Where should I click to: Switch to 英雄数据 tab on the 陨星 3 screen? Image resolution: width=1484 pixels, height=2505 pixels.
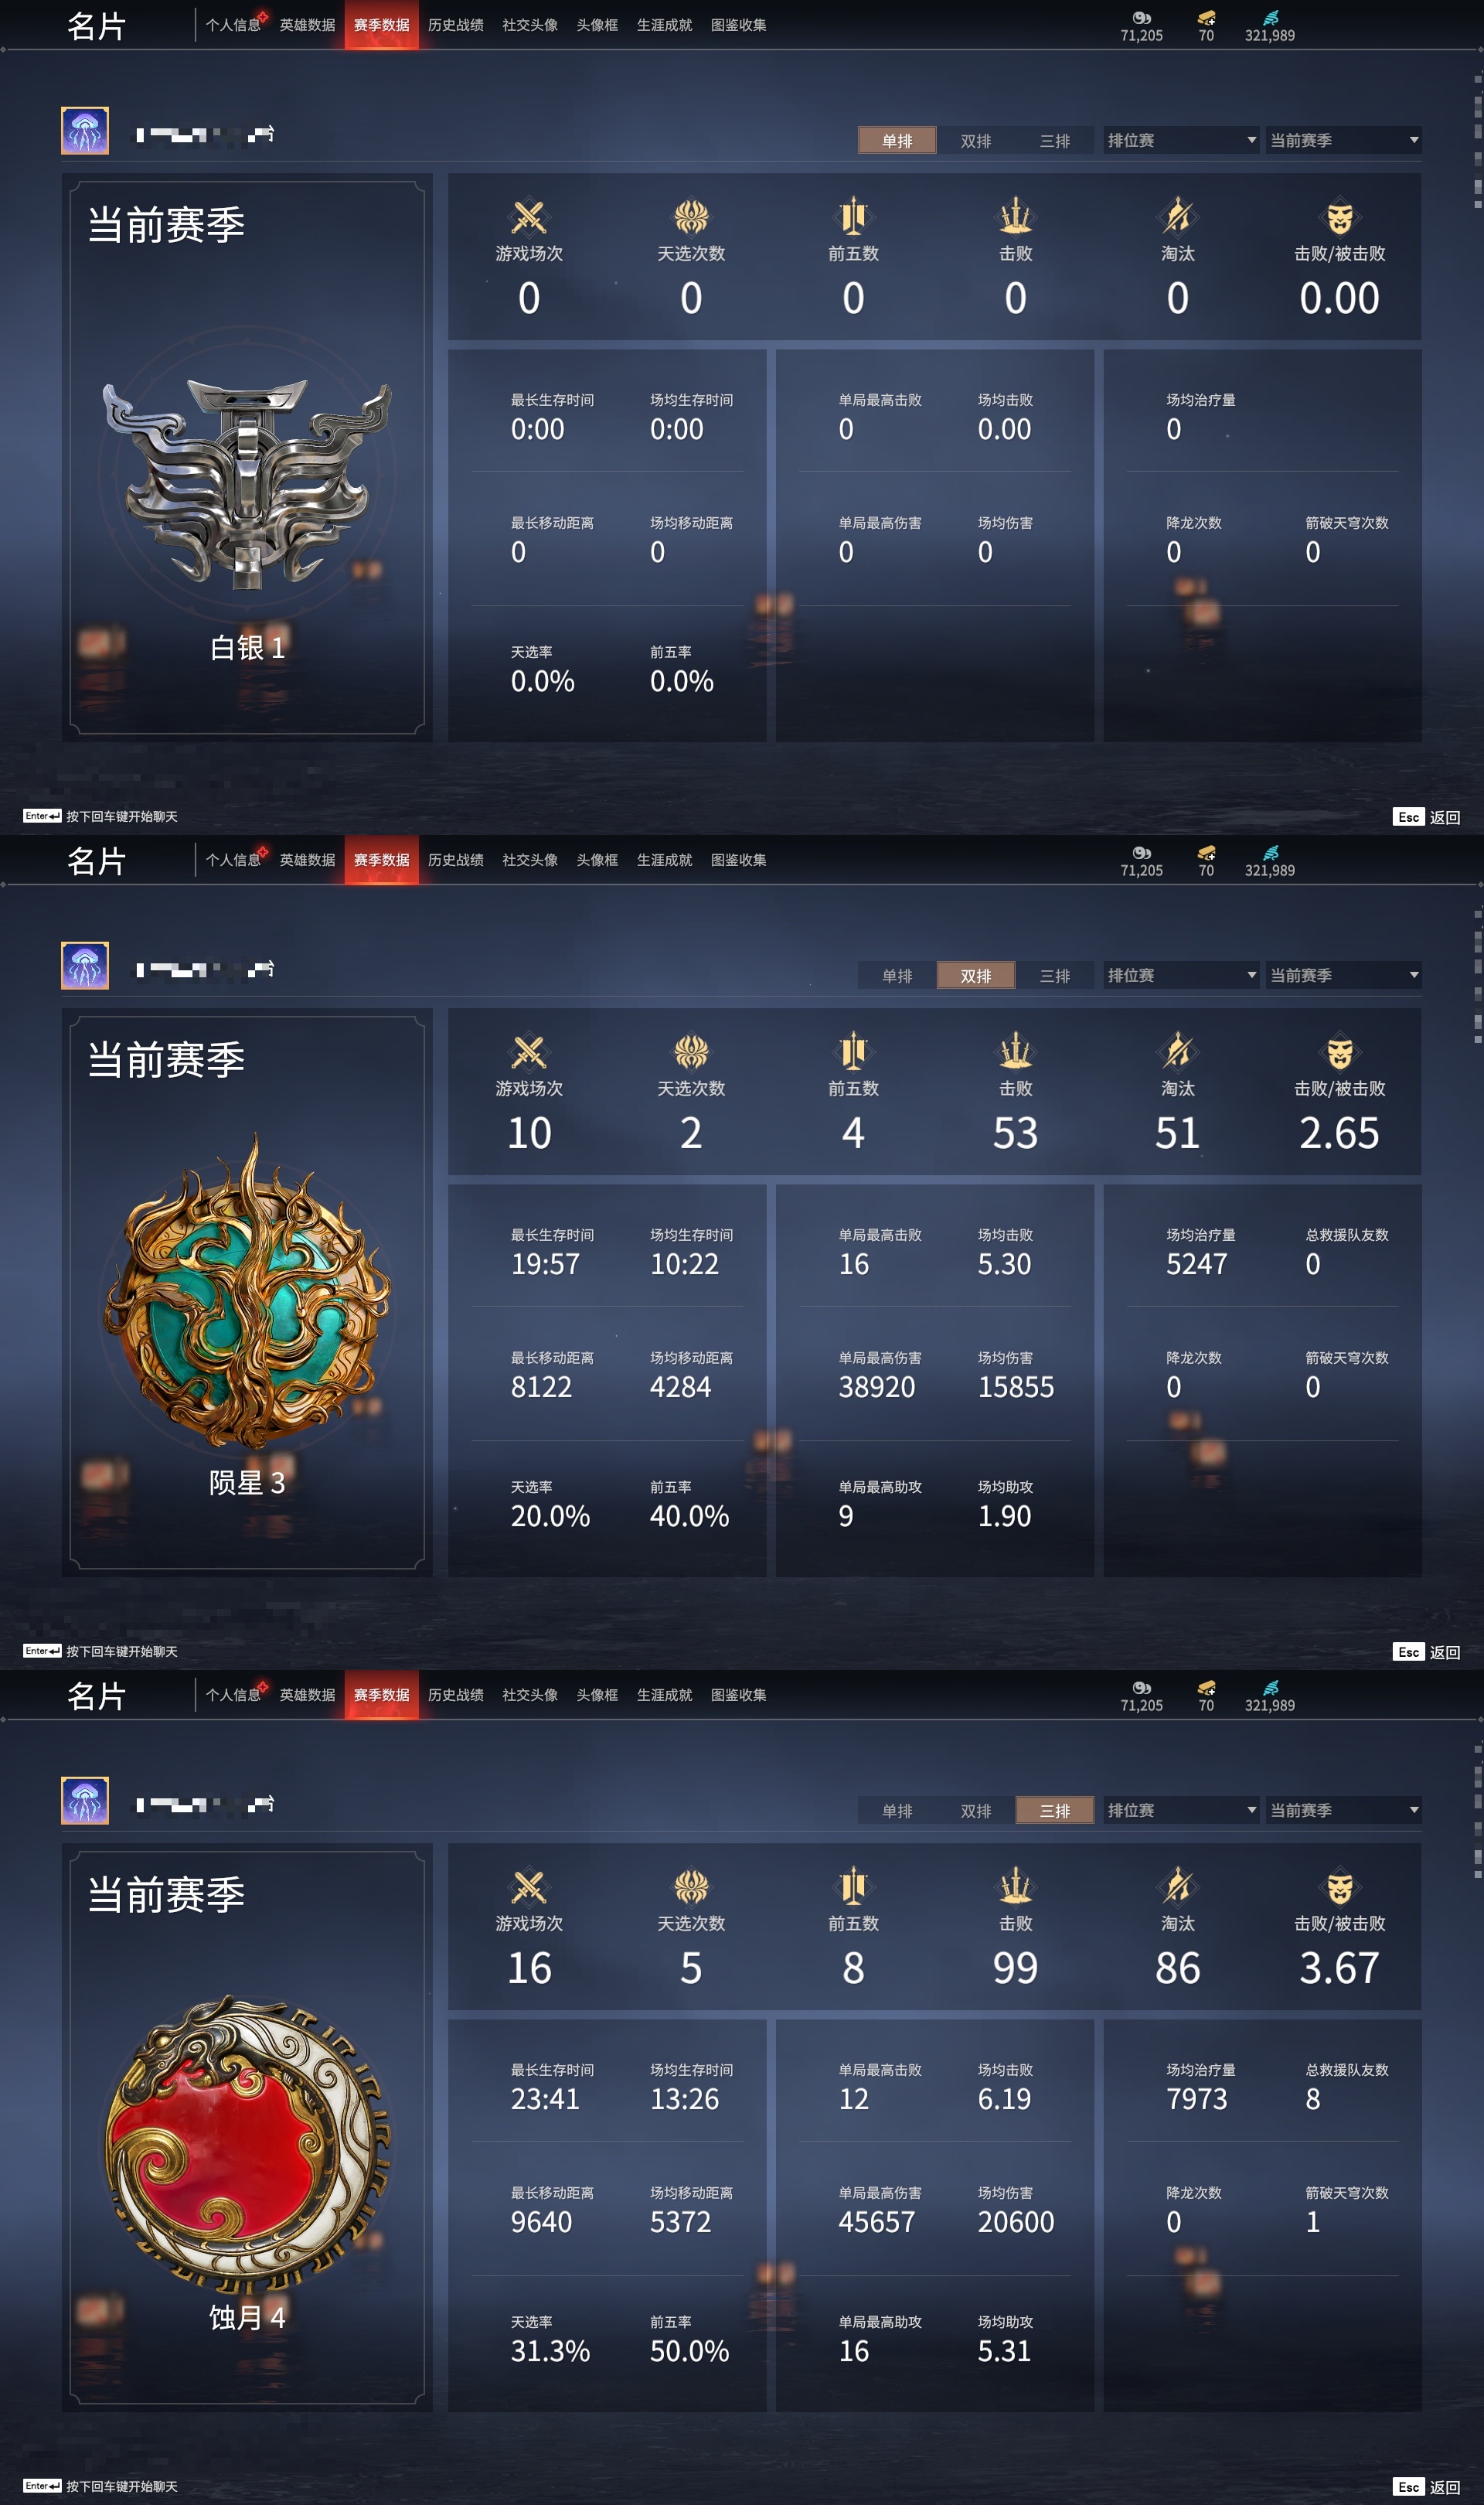point(307,860)
